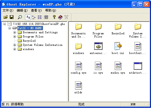Image resolution: width=151 pixels, height=108 pixels.
Task: Select Documents and Settings tree folder
Action: (40, 32)
